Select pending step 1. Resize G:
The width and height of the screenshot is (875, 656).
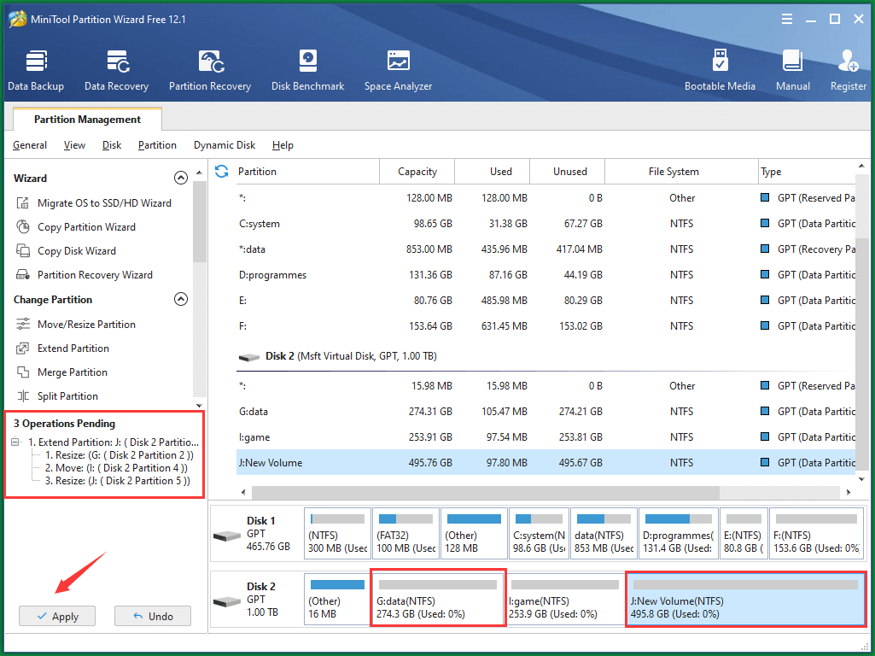pos(120,455)
